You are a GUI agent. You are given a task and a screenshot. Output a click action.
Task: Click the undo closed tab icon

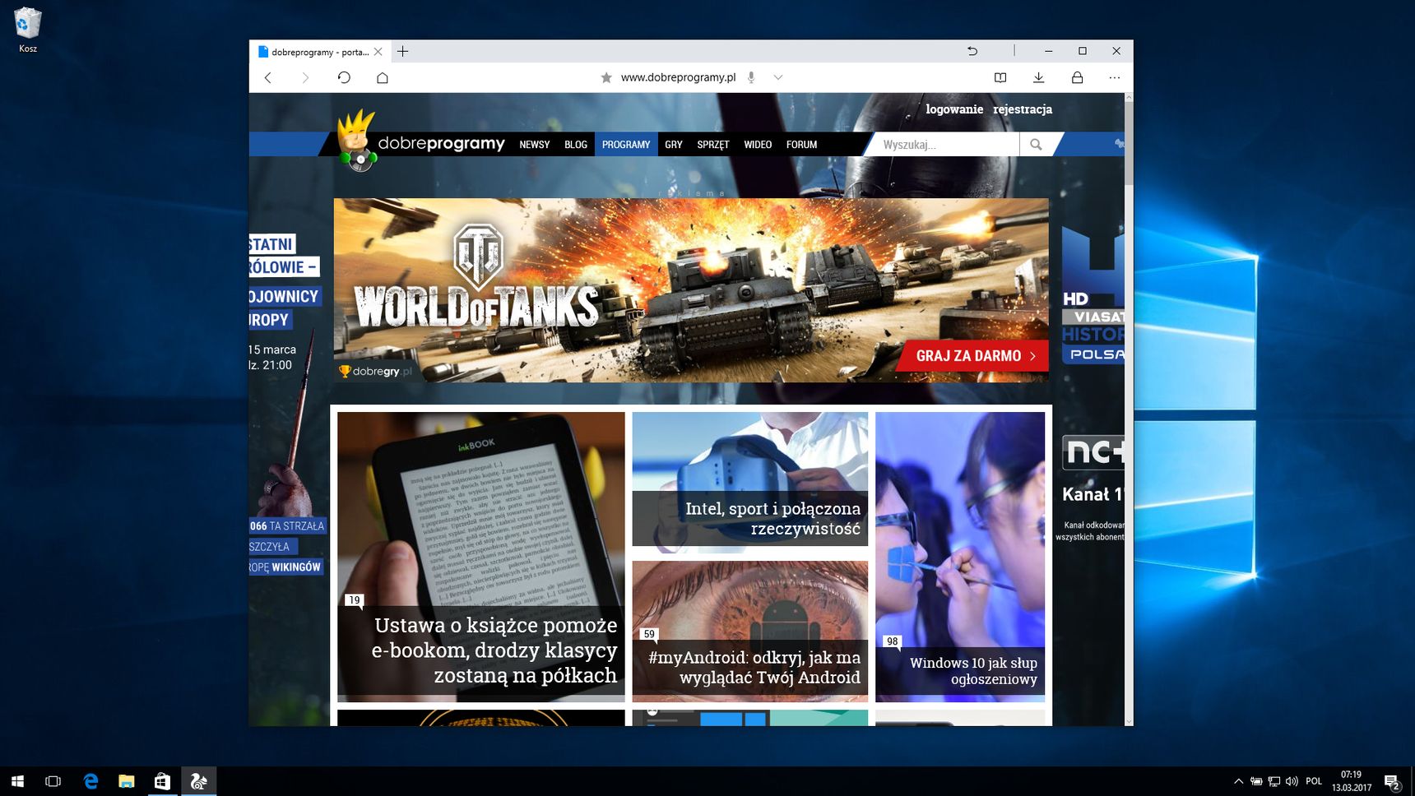[972, 51]
